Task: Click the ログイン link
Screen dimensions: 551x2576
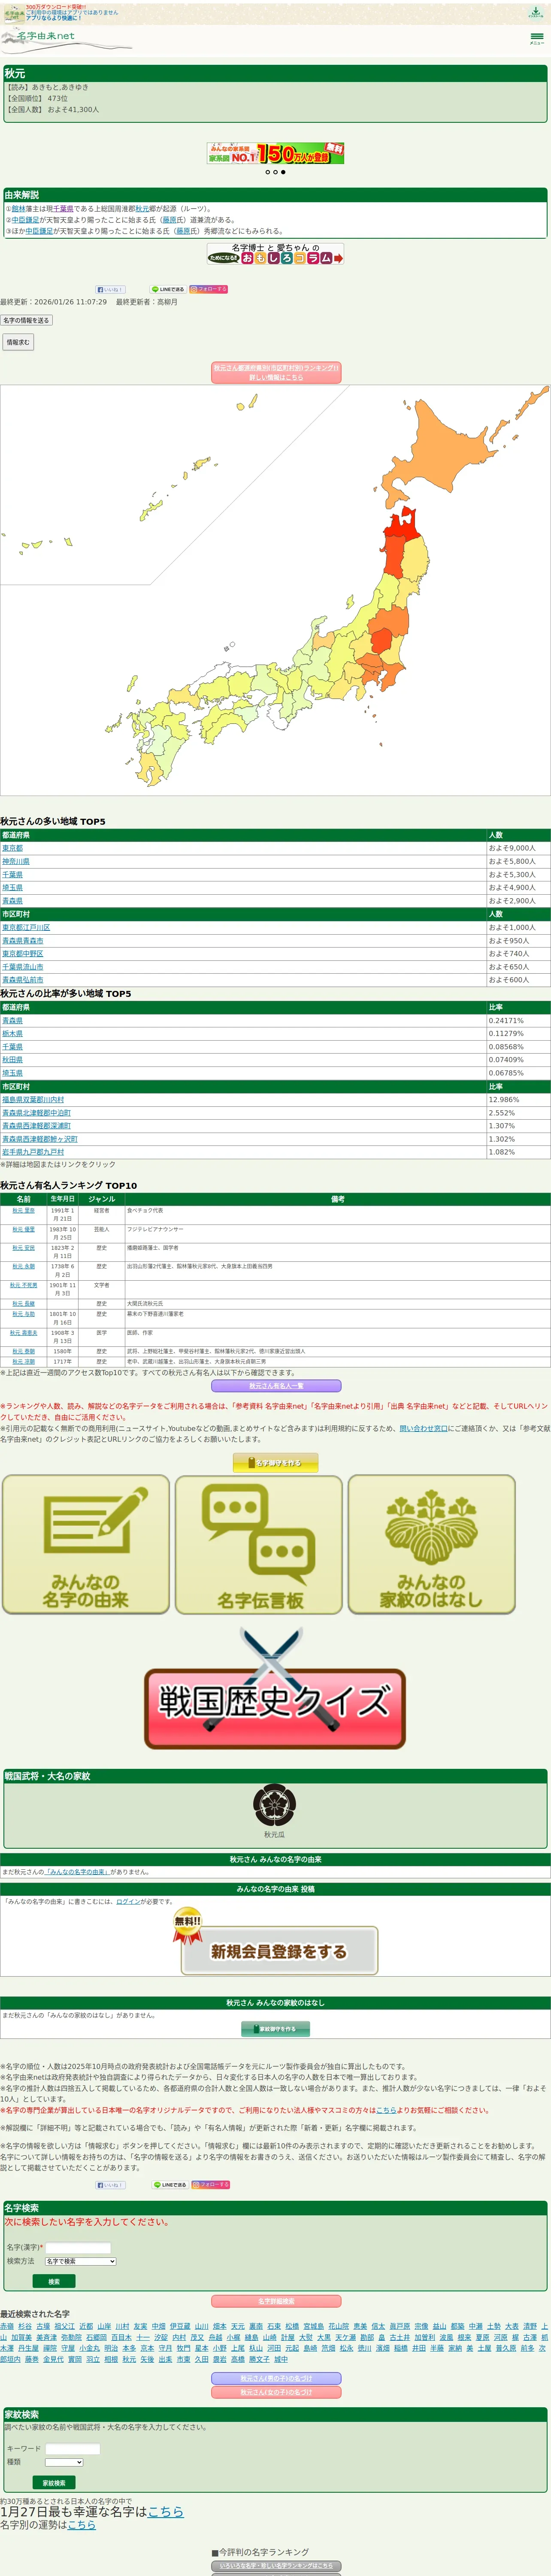Action: click(x=128, y=1902)
